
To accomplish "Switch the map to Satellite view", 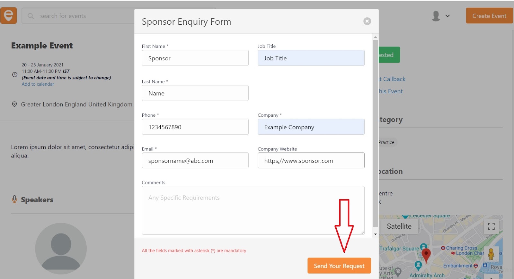I will click(x=399, y=226).
